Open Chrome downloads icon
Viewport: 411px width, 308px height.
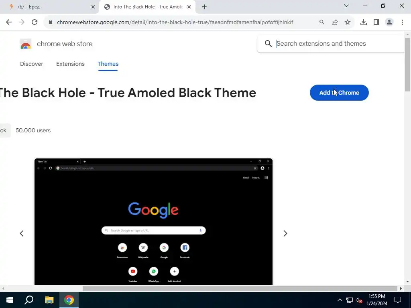364,22
